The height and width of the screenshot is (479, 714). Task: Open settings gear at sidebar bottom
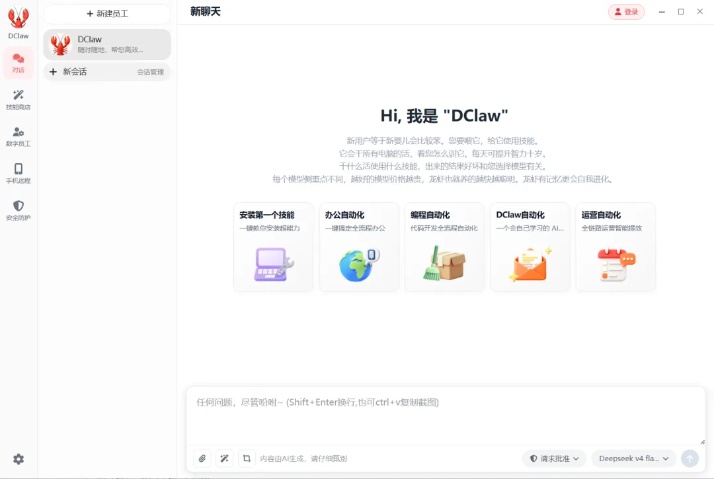pyautogui.click(x=19, y=459)
